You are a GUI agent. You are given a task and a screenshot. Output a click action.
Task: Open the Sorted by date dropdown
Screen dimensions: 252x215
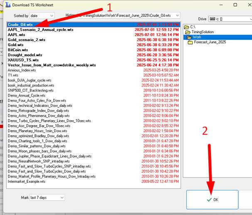point(42,16)
